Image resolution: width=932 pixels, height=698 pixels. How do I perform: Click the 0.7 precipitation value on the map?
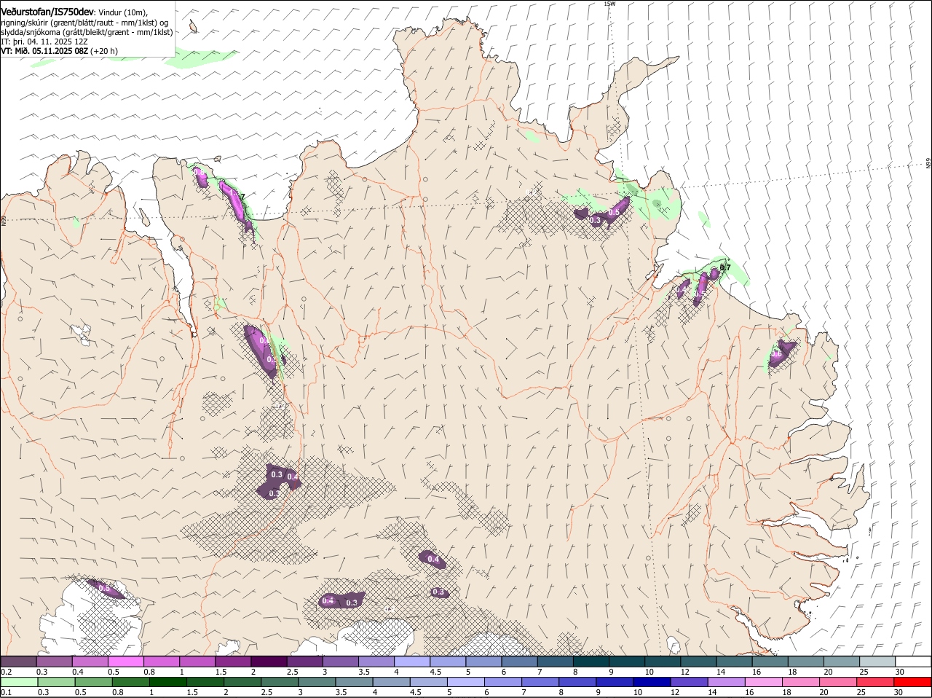click(x=725, y=268)
